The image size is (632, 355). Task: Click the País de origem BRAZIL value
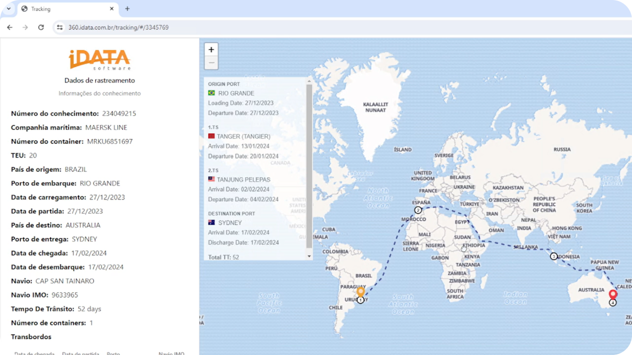pyautogui.click(x=76, y=169)
